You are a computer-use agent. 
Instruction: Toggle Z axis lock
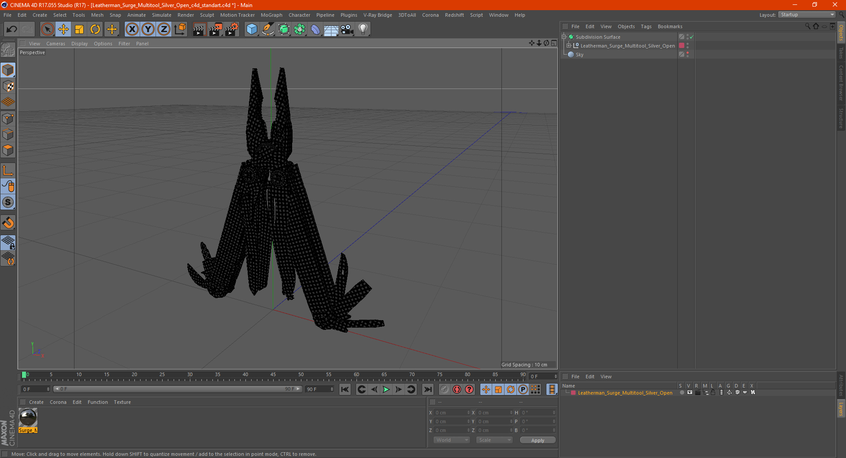[x=164, y=30]
